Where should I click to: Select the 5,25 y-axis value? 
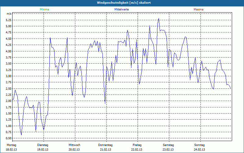(x=9, y=20)
